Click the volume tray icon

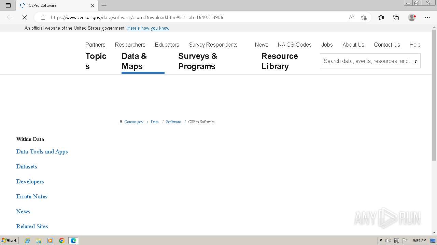(x=388, y=241)
